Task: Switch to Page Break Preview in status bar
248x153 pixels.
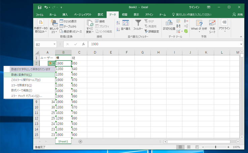Action: point(197,147)
